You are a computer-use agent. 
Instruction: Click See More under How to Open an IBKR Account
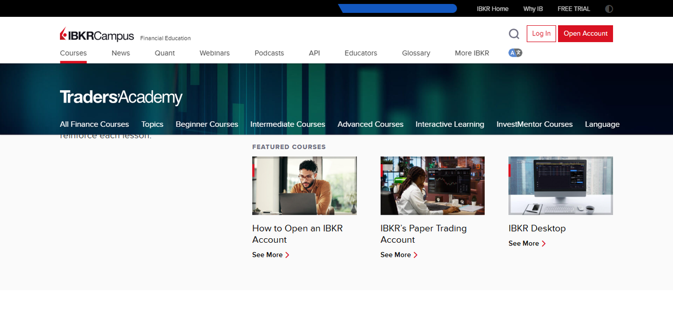[271, 255]
